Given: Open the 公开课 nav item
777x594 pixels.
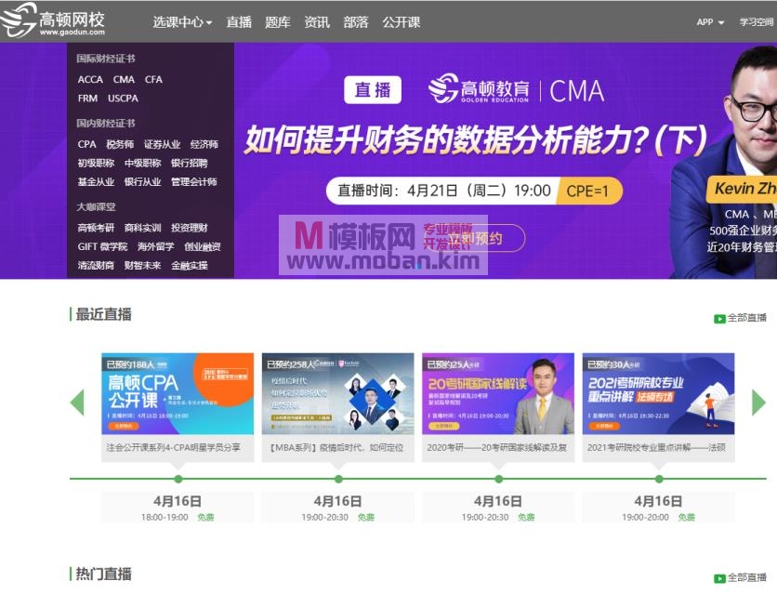Looking at the screenshot, I should coord(401,22).
